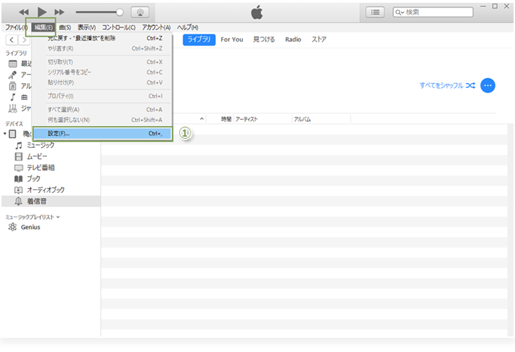Click the artists microphone icon
515x352 pixels.
tap(13, 75)
